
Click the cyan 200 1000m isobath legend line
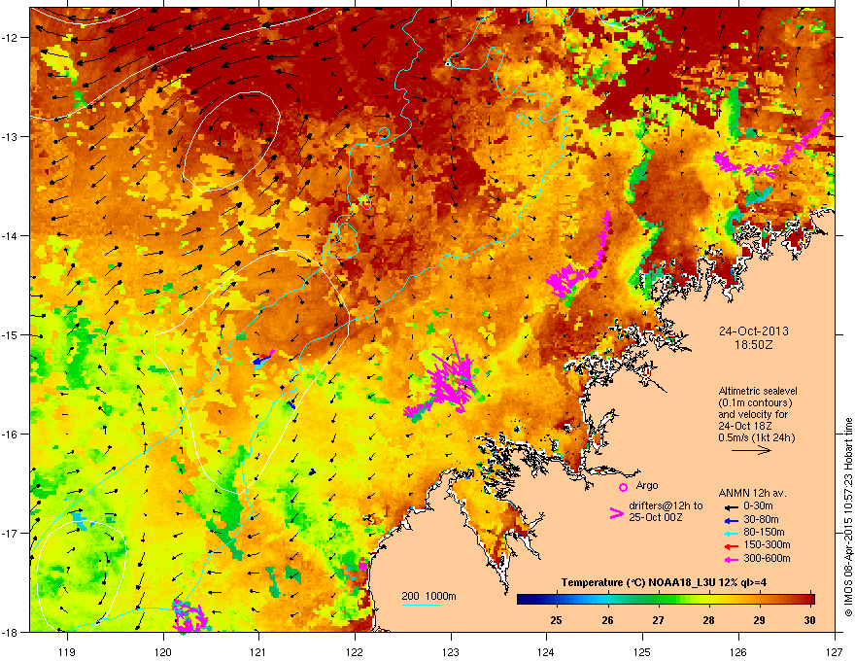421,605
